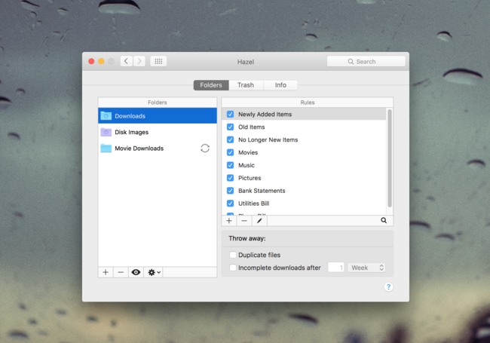
Task: Delete selected rule with minus button
Action: [x=244, y=221]
